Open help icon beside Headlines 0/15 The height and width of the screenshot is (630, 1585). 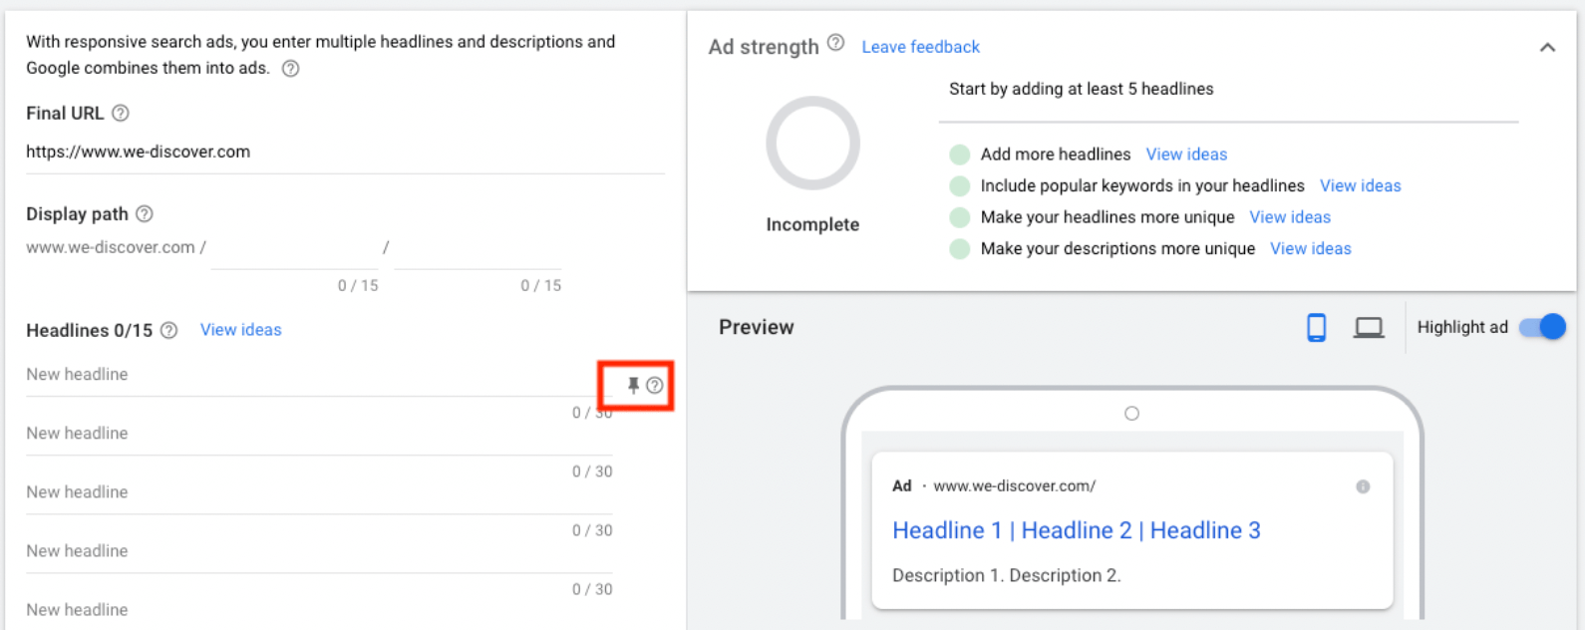point(169,331)
